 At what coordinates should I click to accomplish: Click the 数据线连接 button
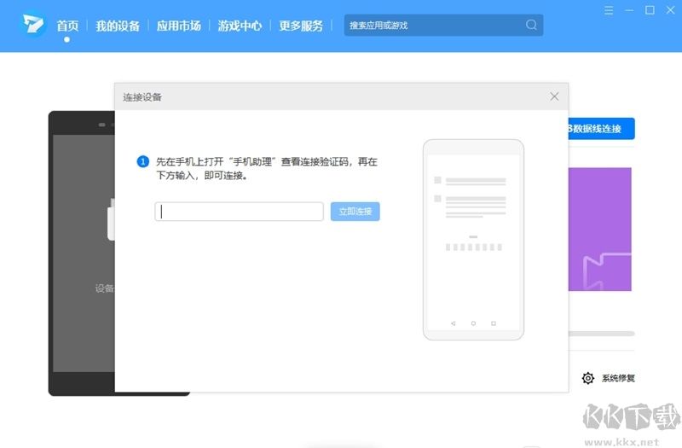602,129
